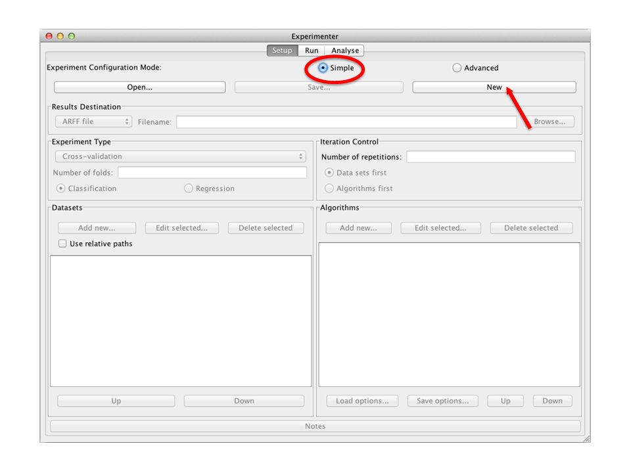The width and height of the screenshot is (631, 473).
Task: Click the Save... button
Action: (319, 87)
